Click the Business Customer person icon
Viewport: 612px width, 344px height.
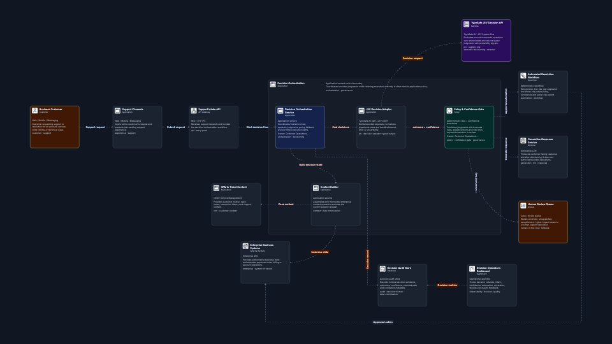34,111
